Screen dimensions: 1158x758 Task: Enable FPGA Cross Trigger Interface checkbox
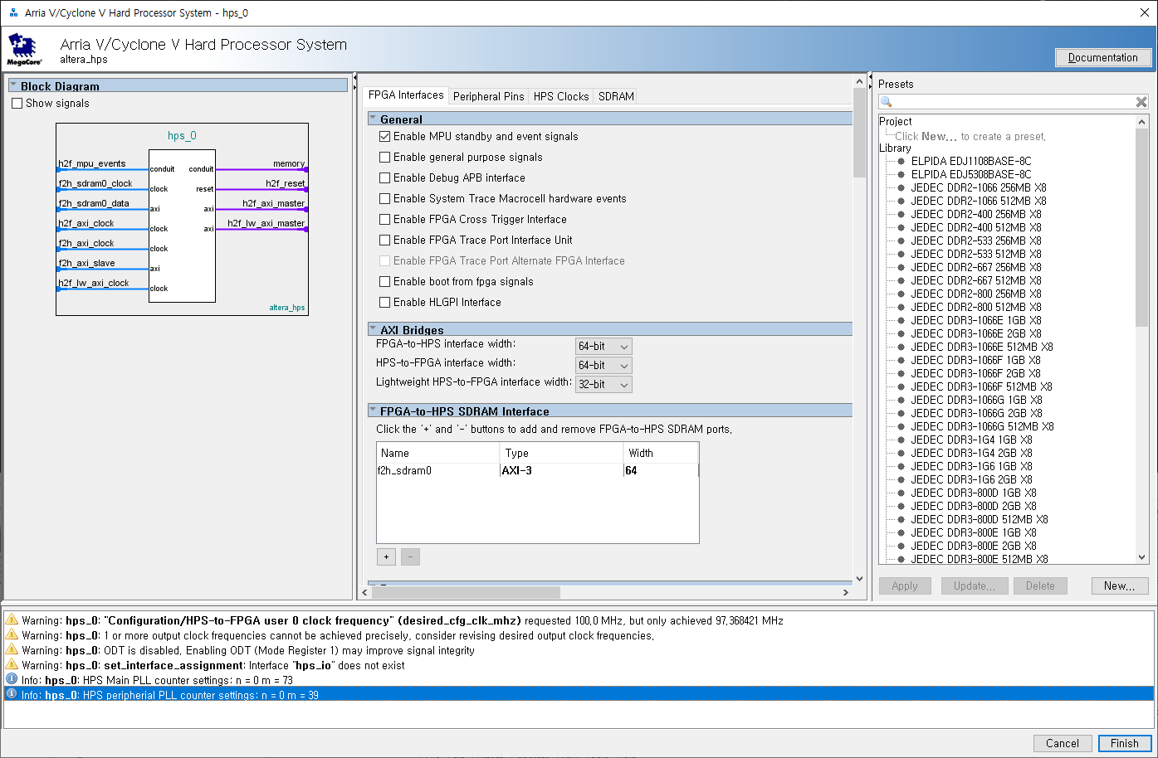384,219
